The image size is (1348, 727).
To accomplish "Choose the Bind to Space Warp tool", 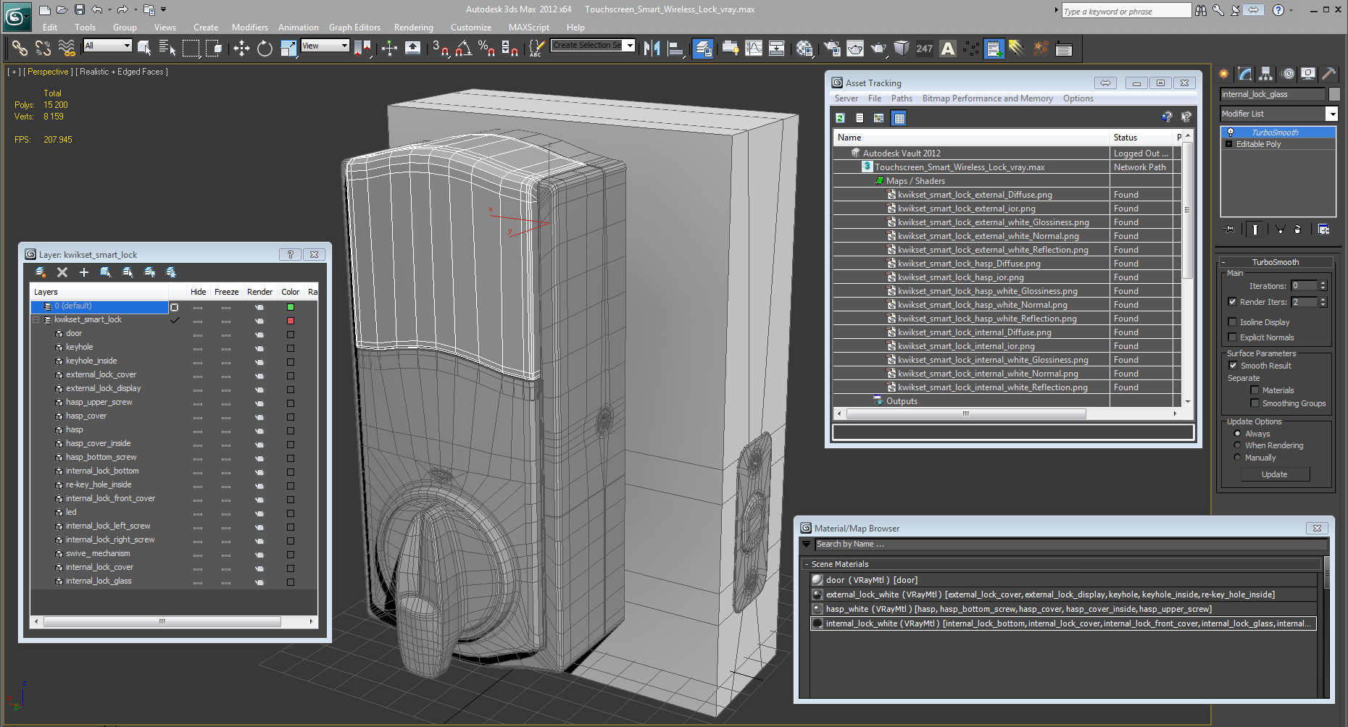I will point(67,49).
